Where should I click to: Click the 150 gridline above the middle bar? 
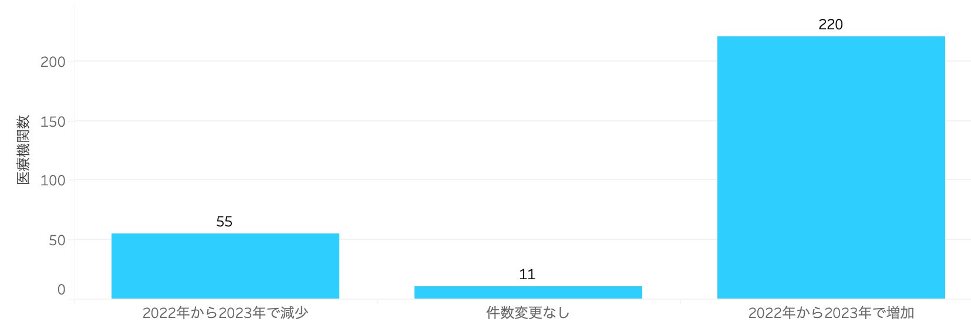pos(528,121)
